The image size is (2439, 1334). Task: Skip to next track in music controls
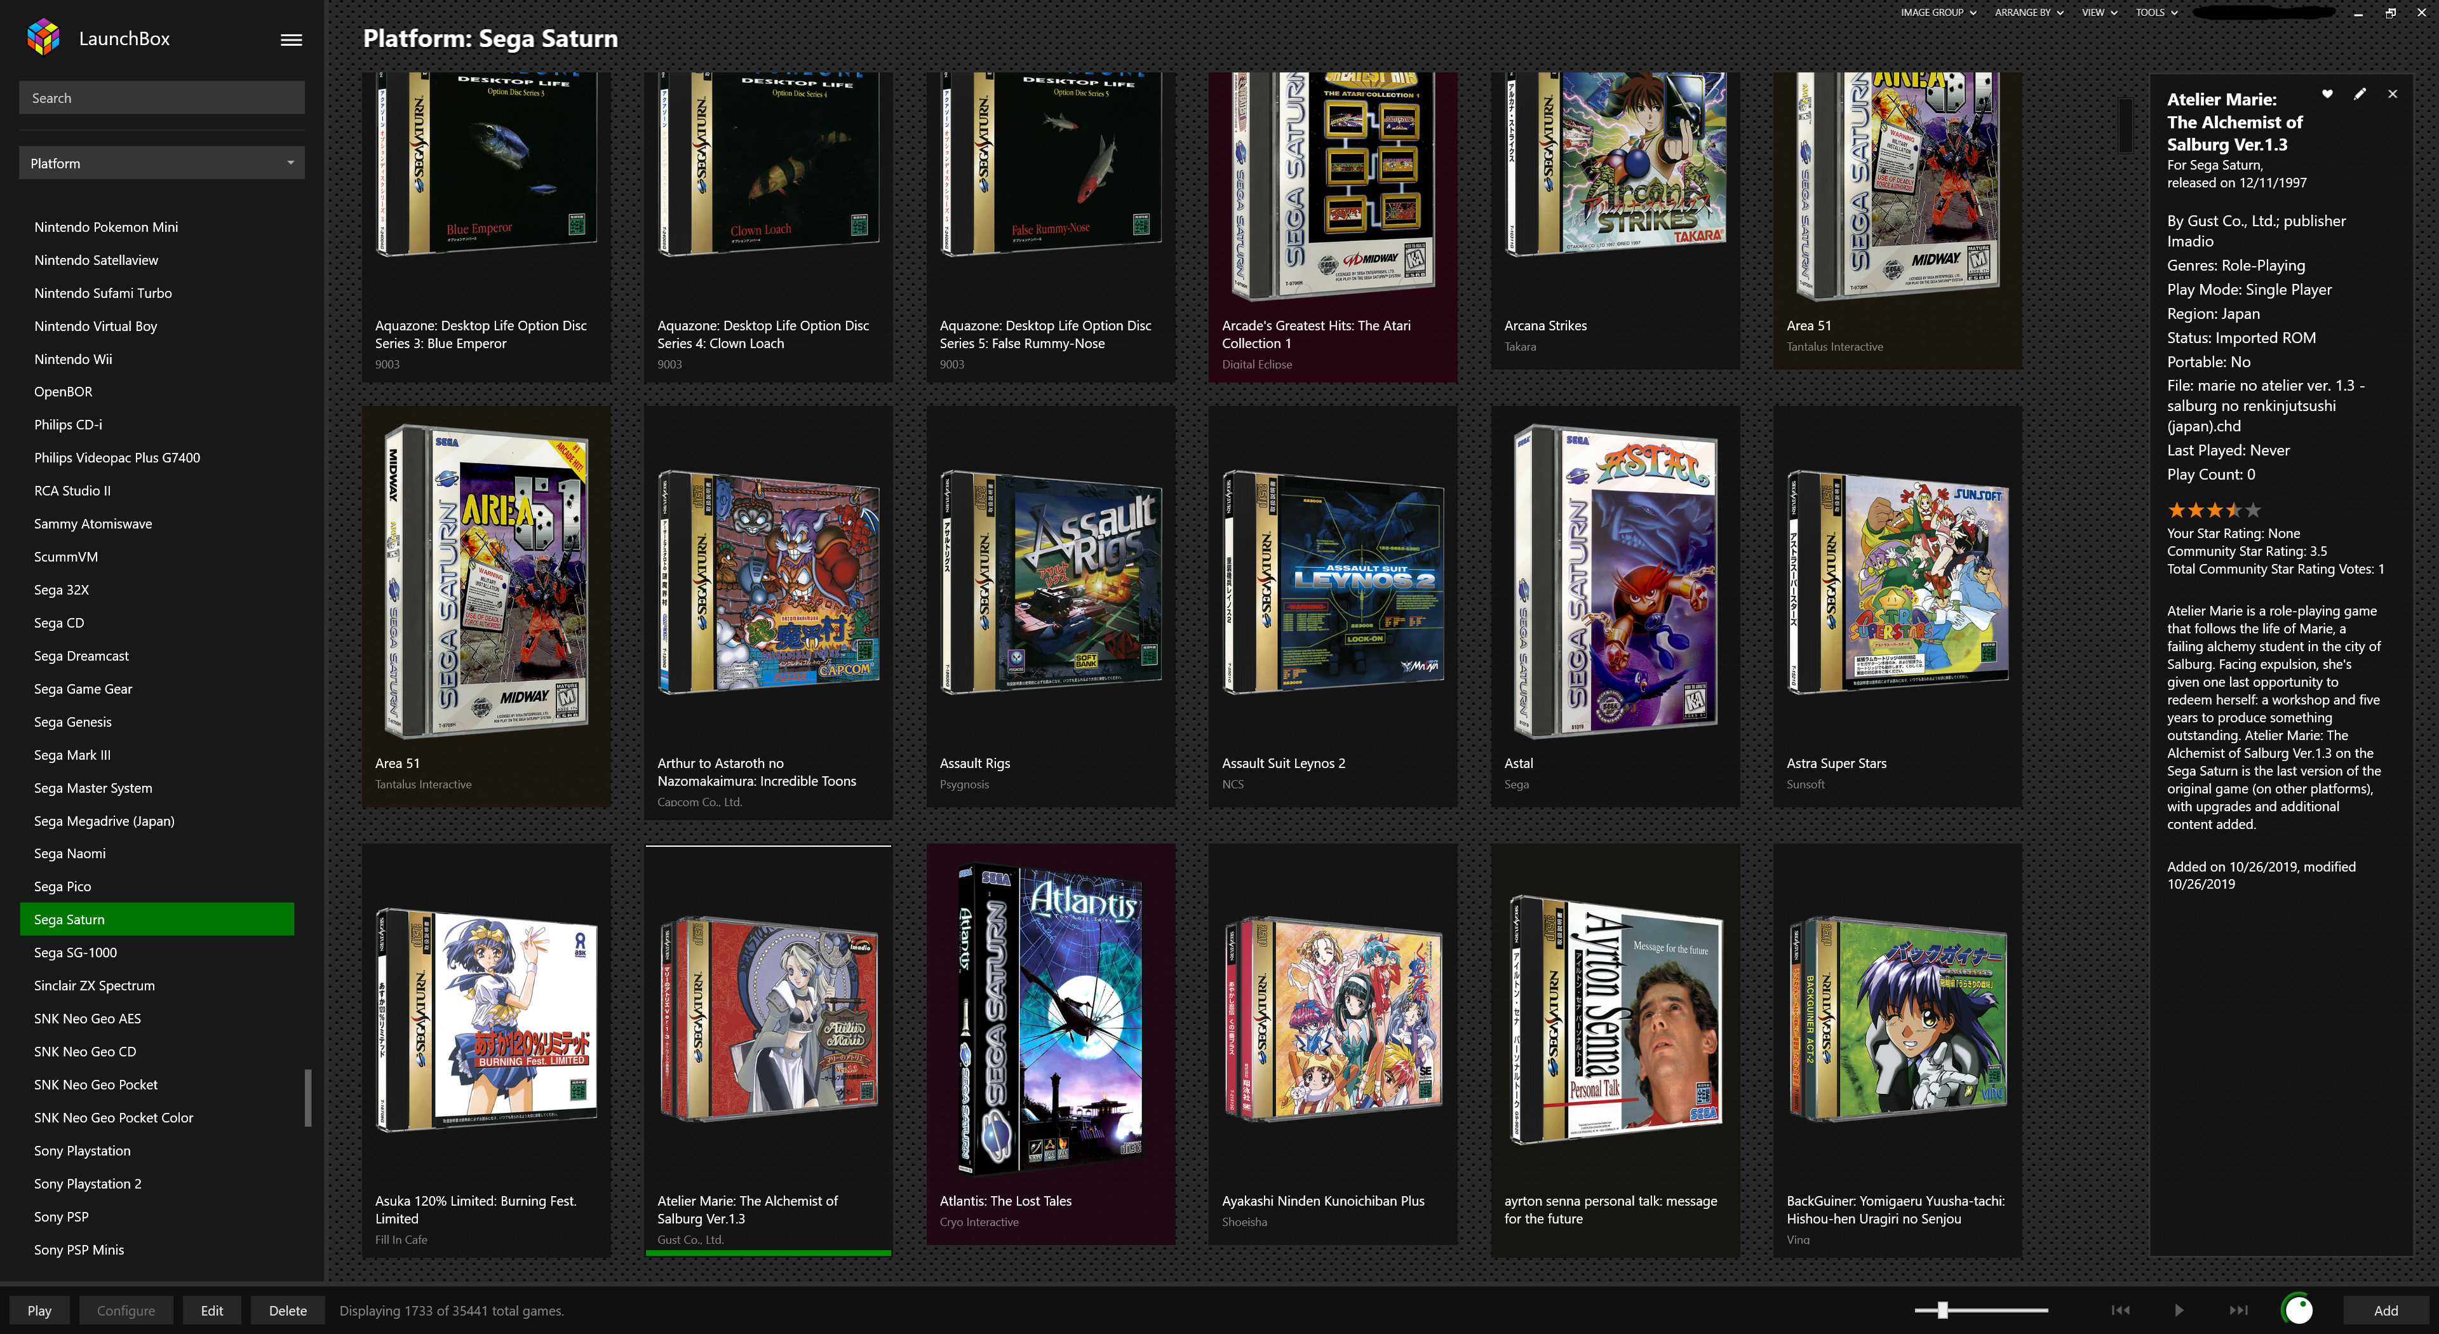pos(2238,1310)
